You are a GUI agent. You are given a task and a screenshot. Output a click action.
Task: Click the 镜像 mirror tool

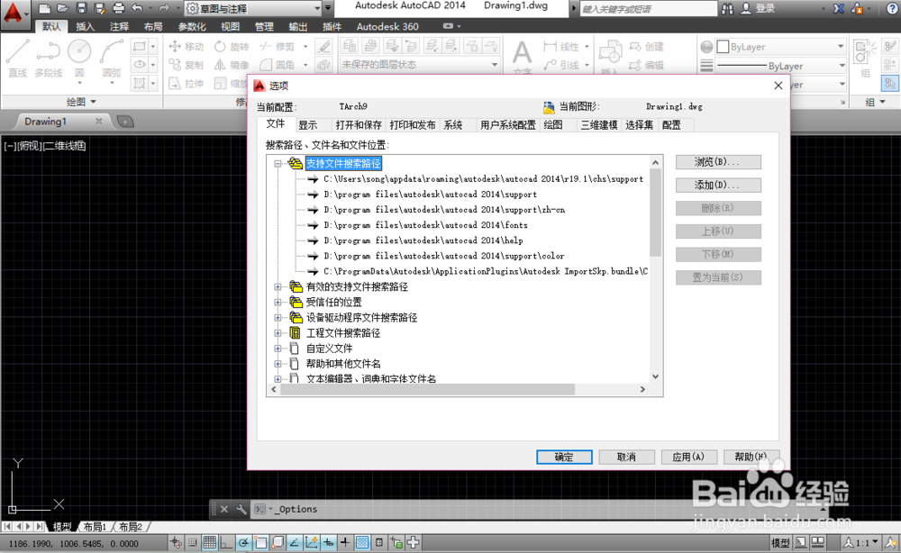pyautogui.click(x=232, y=65)
